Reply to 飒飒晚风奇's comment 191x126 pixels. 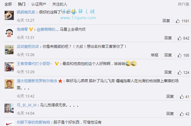point(166,21)
